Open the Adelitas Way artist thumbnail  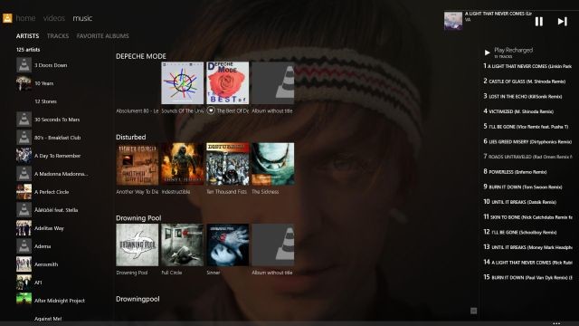click(x=24, y=228)
